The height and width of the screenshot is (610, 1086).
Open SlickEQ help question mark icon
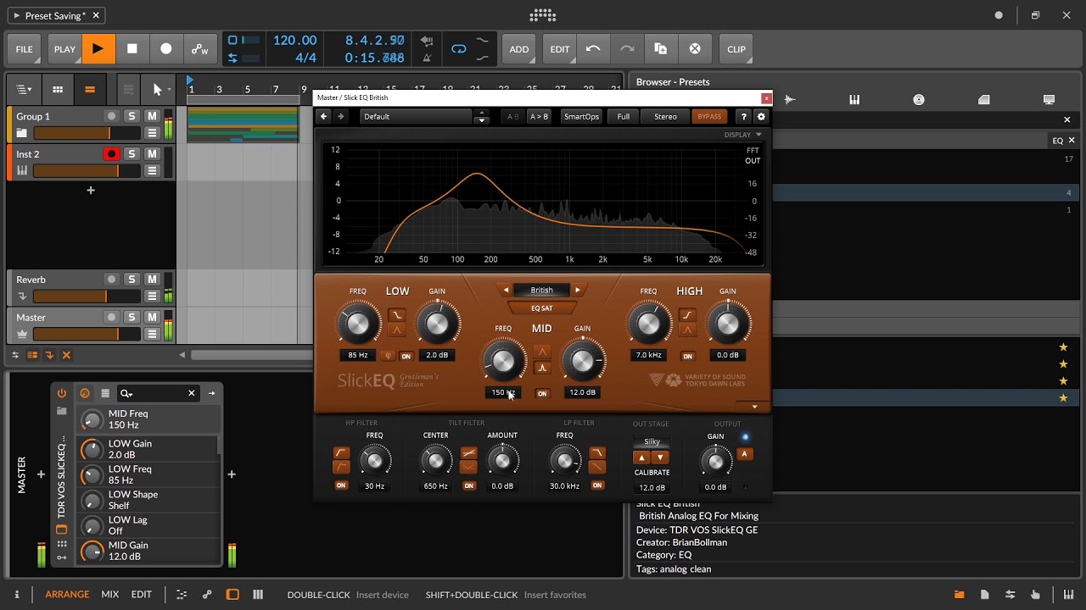click(x=744, y=117)
